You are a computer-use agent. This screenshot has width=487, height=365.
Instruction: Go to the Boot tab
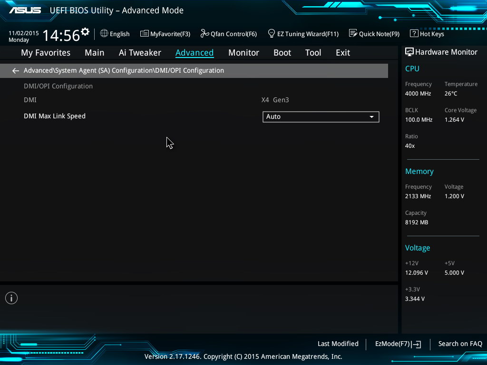click(x=282, y=53)
